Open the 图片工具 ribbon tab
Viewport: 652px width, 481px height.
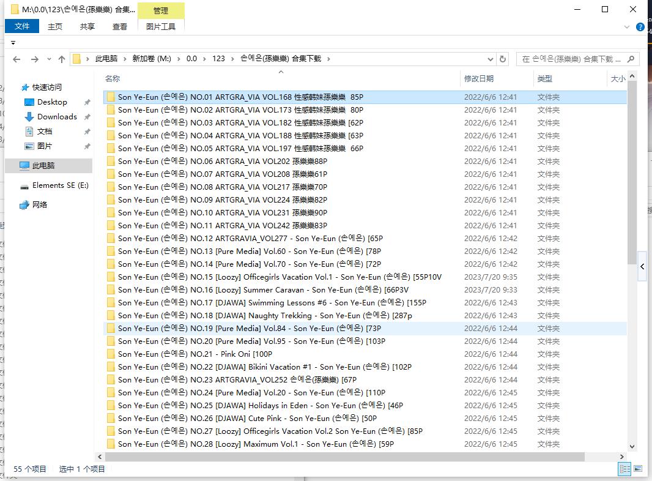pos(161,27)
